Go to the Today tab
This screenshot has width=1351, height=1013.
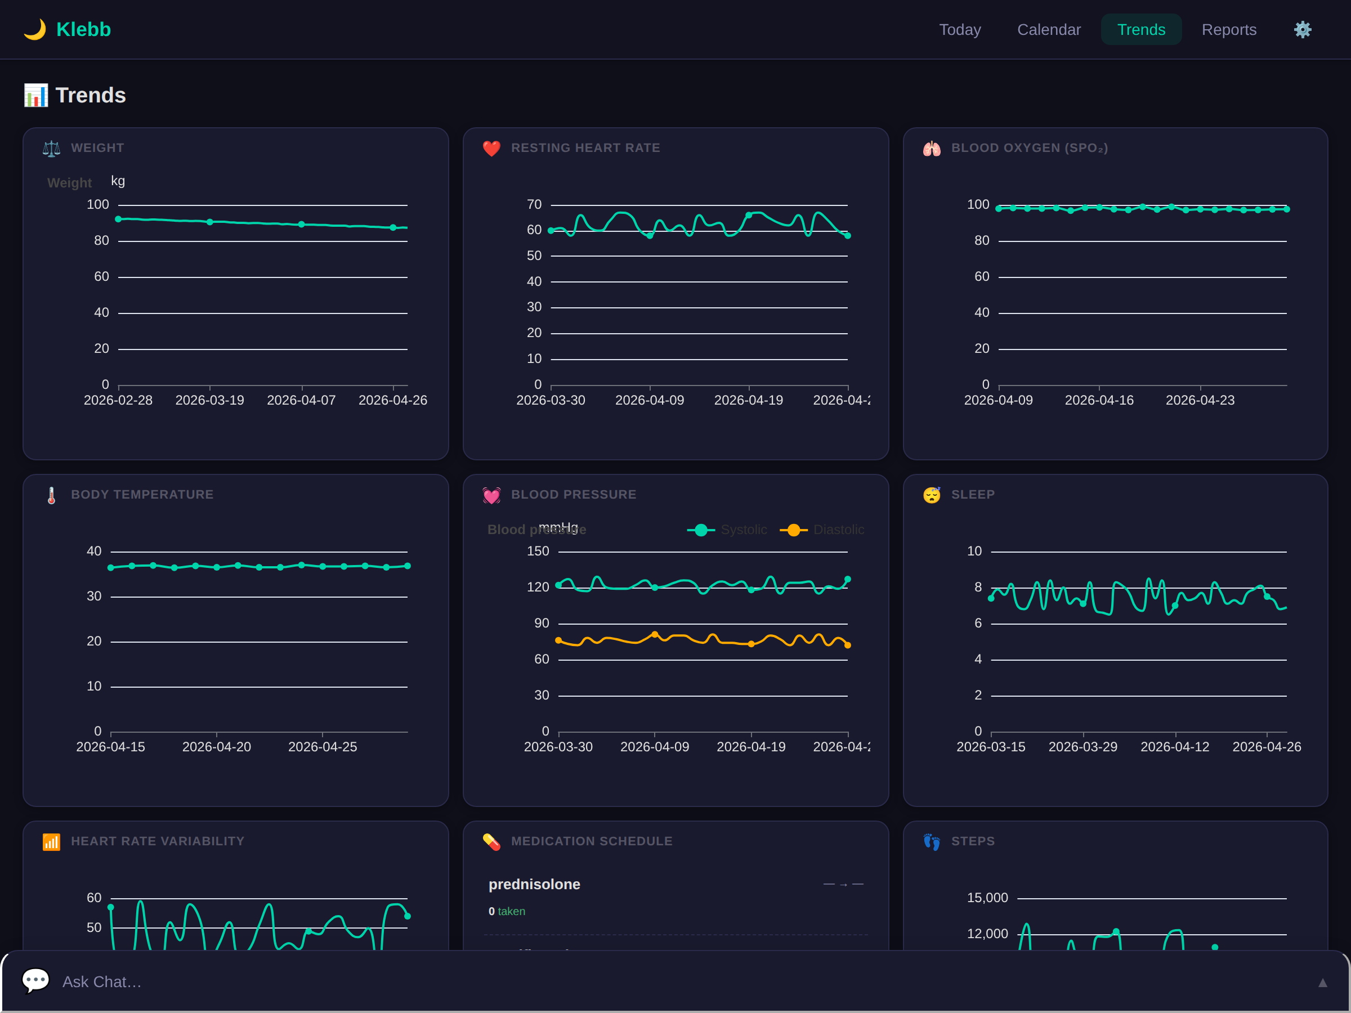tap(960, 29)
